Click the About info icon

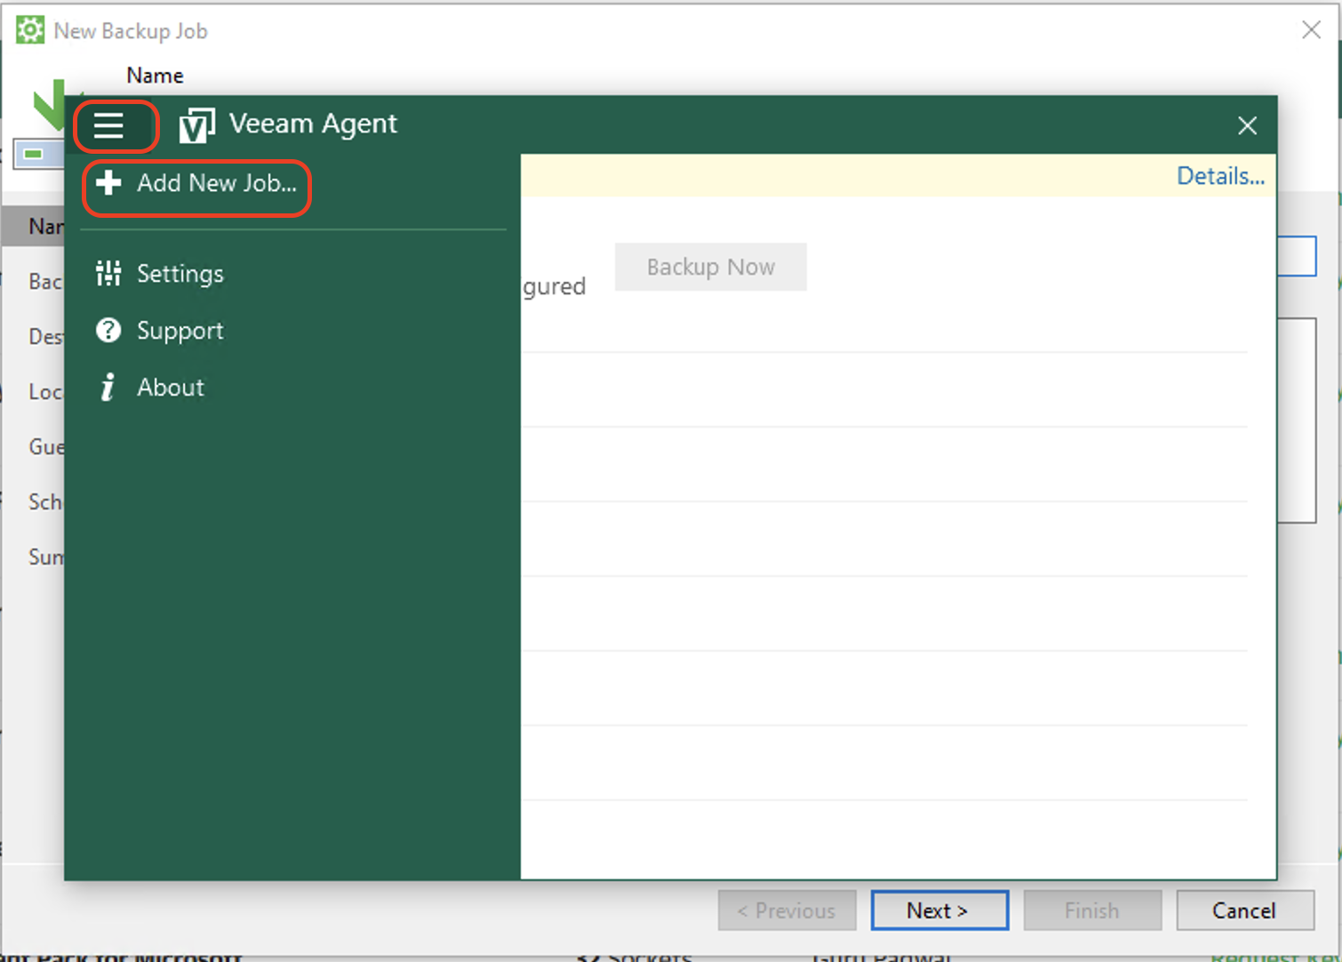[x=108, y=387]
